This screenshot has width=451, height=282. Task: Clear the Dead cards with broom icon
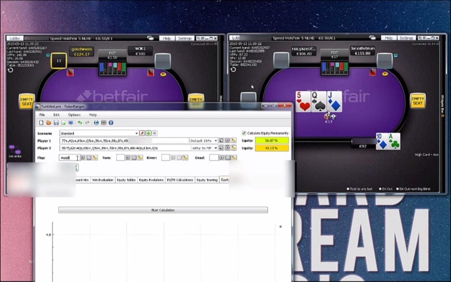tap(234, 158)
